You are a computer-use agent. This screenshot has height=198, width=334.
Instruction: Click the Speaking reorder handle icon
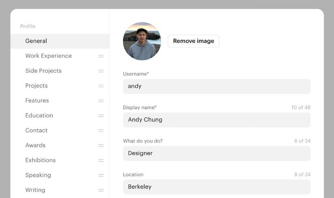point(101,175)
